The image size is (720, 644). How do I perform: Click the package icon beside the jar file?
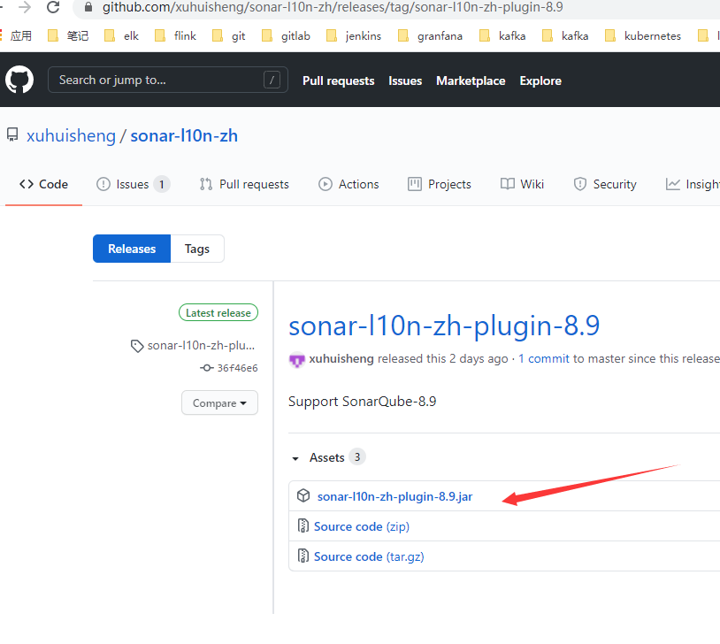click(303, 495)
